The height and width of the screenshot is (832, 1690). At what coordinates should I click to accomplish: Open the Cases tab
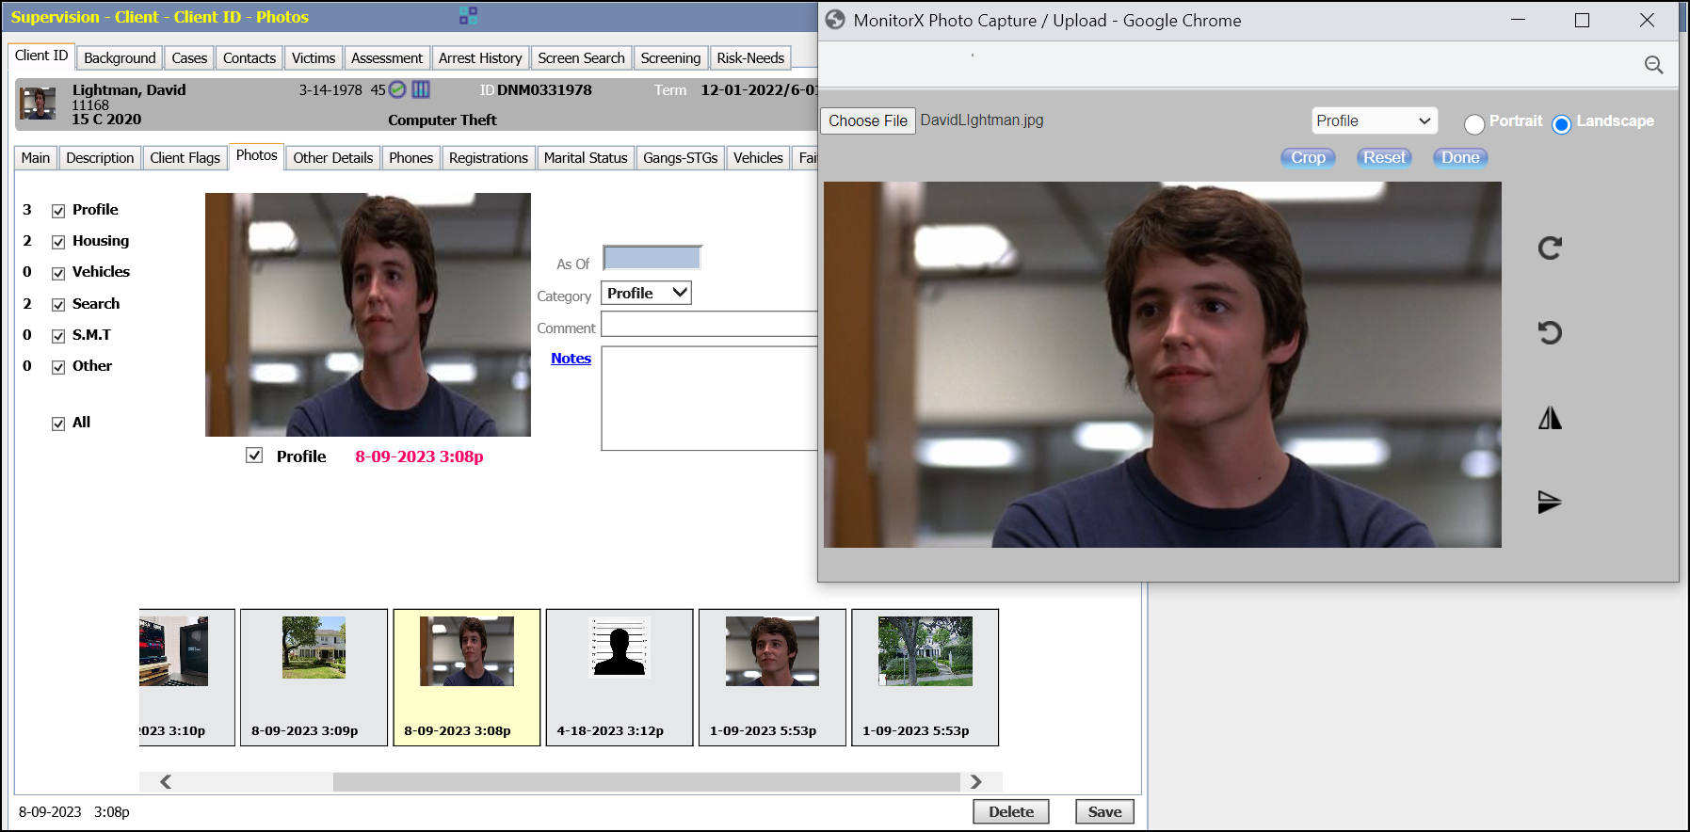[x=189, y=57]
